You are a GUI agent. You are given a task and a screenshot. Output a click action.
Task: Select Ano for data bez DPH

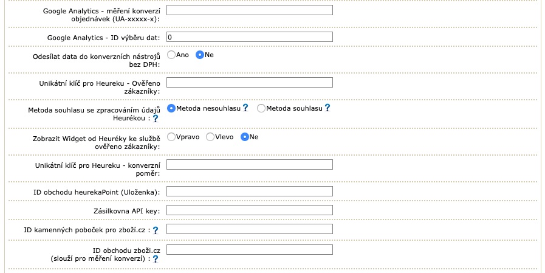pos(171,55)
